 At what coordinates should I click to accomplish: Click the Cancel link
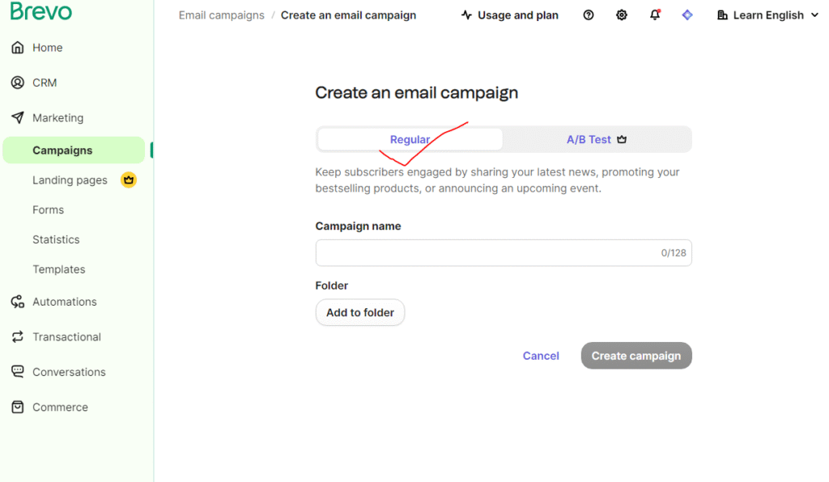(541, 356)
